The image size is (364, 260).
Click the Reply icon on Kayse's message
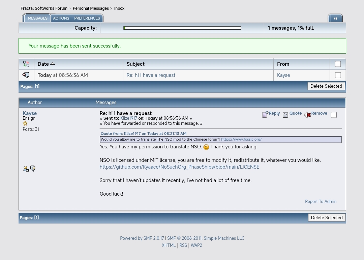click(x=265, y=115)
